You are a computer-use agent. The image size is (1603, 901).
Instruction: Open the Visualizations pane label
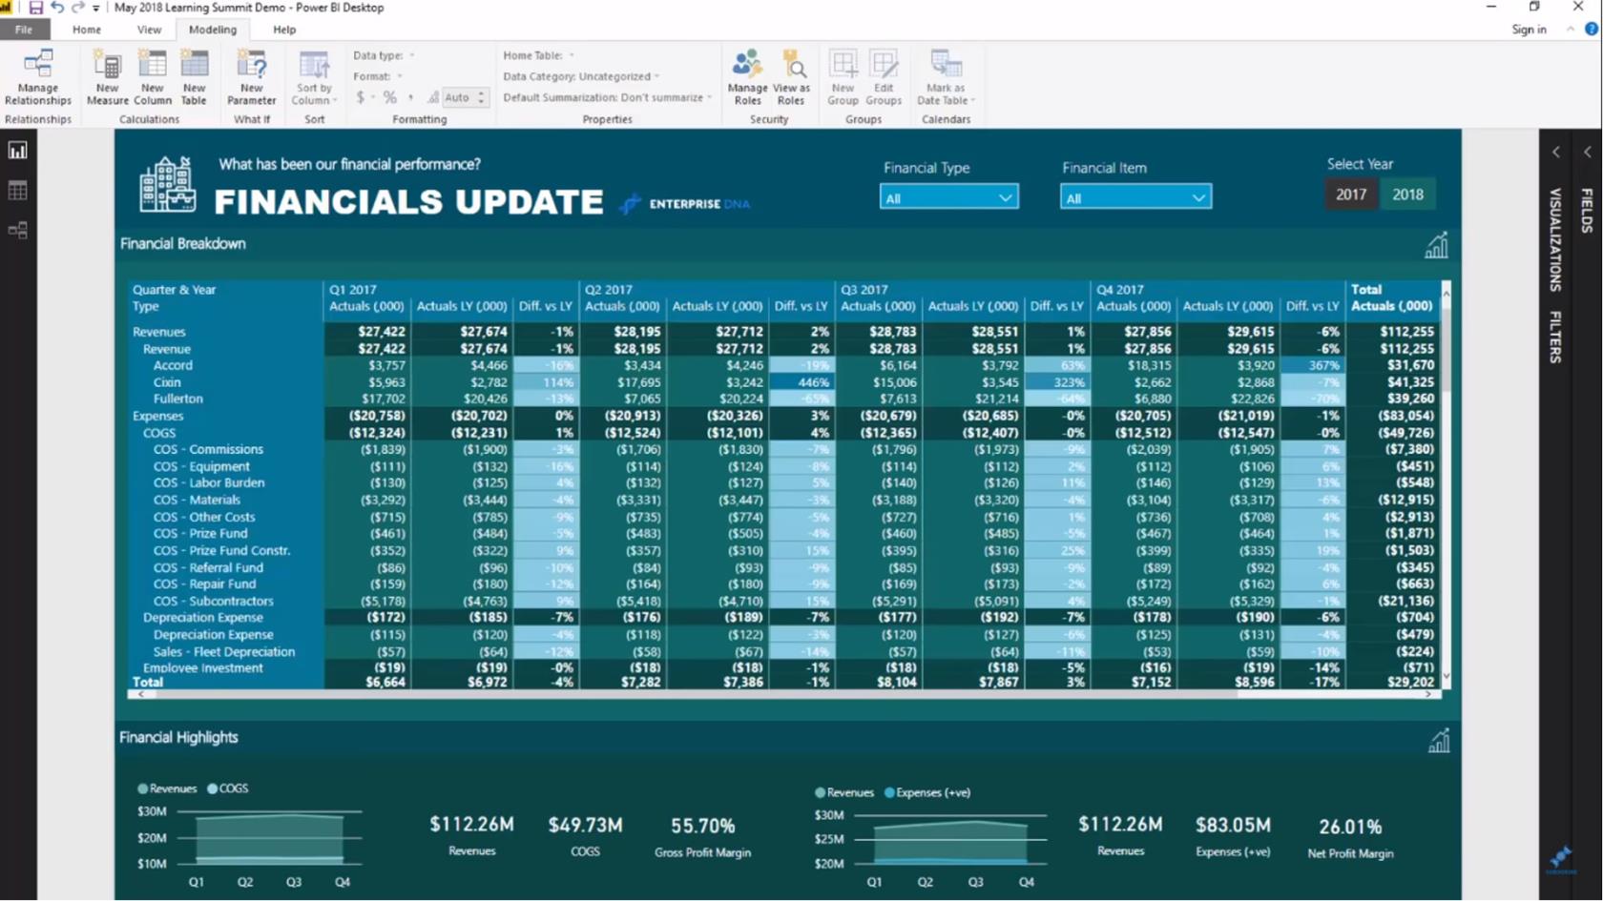pyautogui.click(x=1555, y=239)
